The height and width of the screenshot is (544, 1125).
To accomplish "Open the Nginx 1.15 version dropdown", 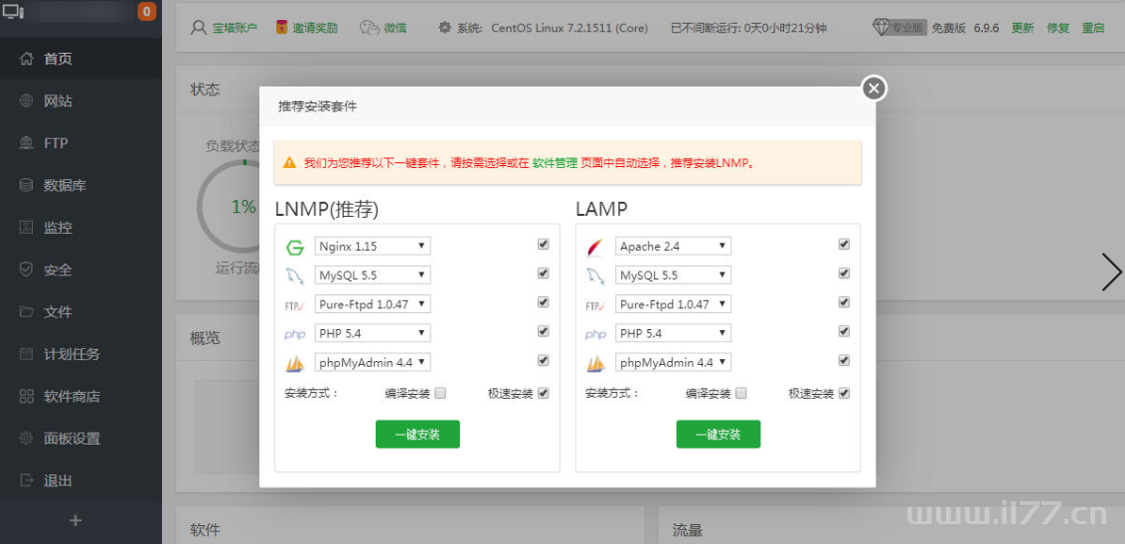I will 373,247.
